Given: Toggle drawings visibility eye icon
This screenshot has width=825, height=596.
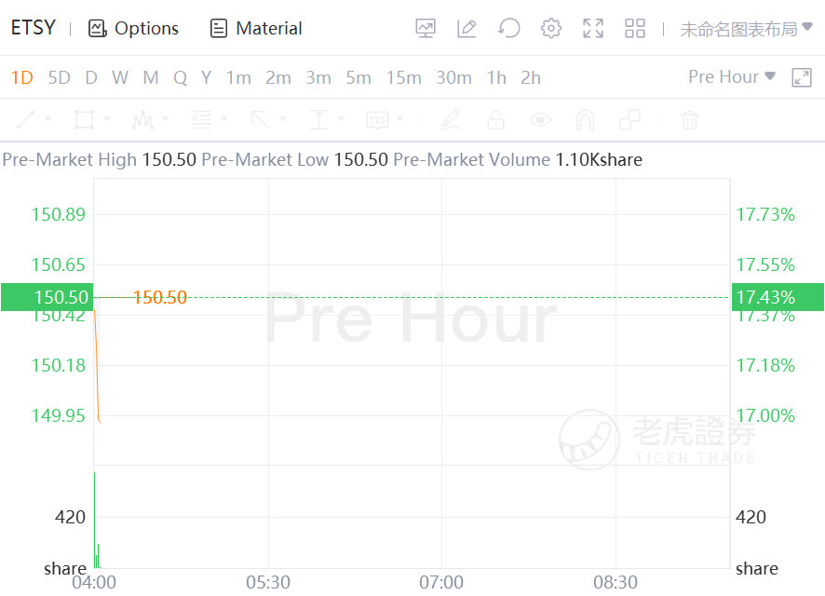Looking at the screenshot, I should pos(540,119).
